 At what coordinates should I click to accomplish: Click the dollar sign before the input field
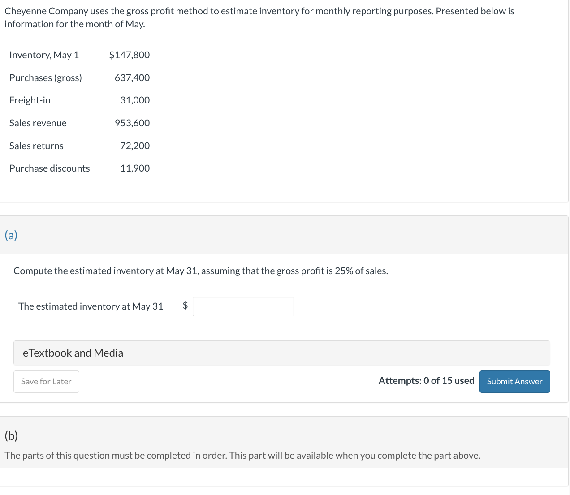[185, 306]
